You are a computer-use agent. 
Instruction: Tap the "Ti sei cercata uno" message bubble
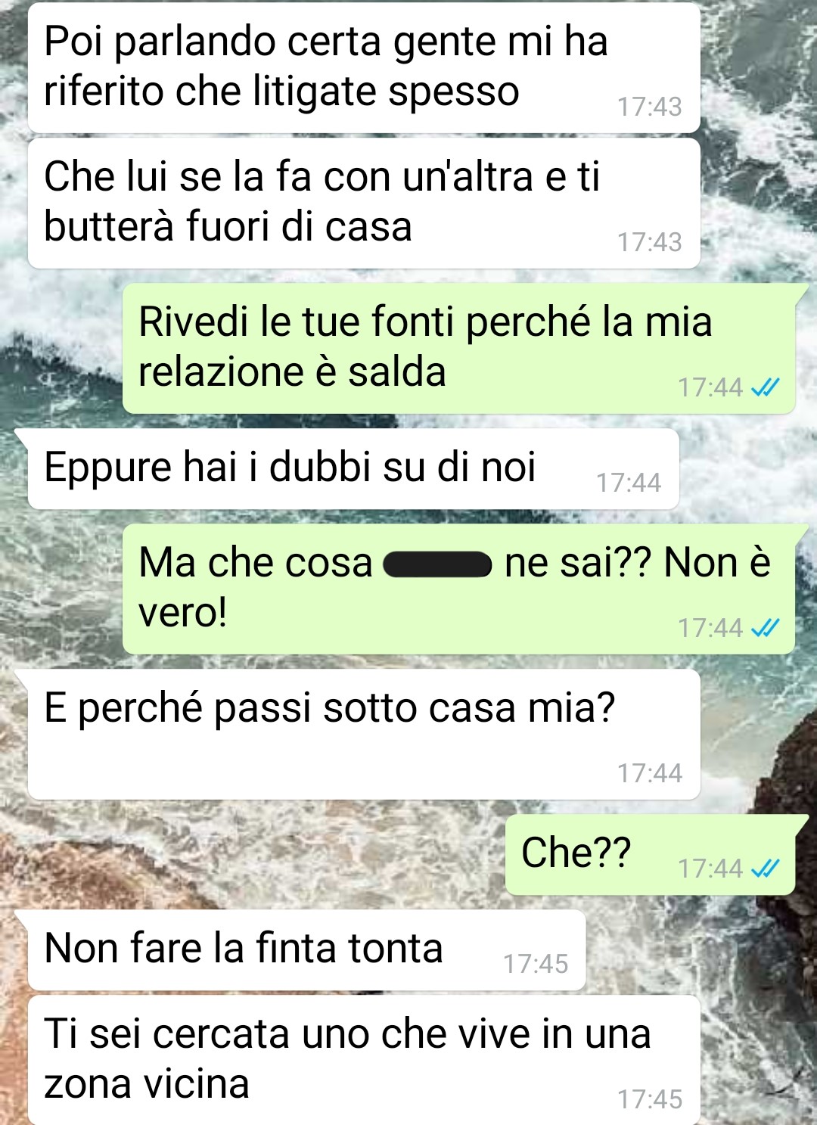(x=364, y=1060)
